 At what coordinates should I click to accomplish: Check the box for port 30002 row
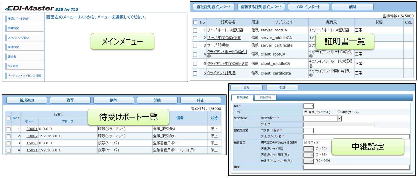pos(9,136)
